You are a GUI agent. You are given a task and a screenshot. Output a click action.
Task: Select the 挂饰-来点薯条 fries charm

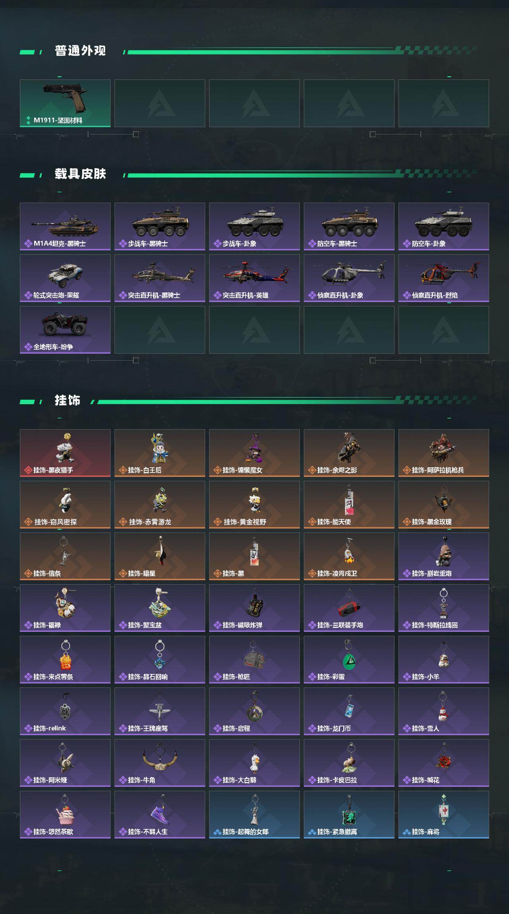65,660
